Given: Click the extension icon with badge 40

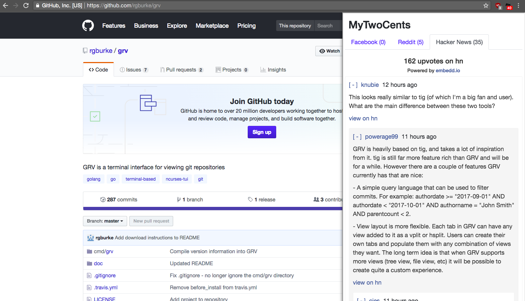Looking at the screenshot, I should point(509,5).
